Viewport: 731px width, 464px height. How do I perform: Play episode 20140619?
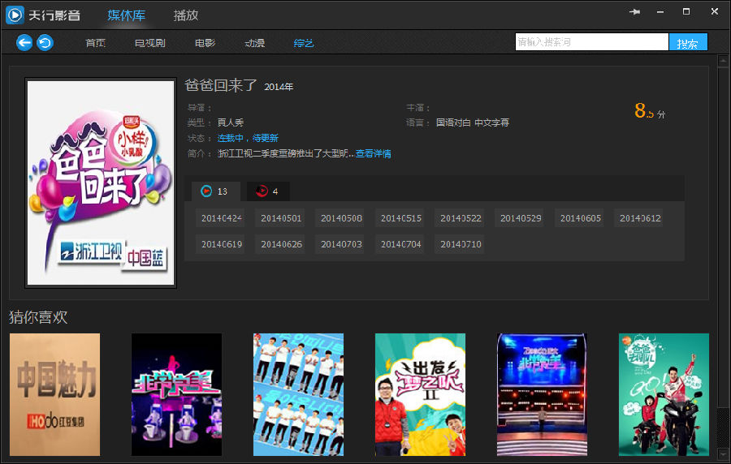[222, 244]
